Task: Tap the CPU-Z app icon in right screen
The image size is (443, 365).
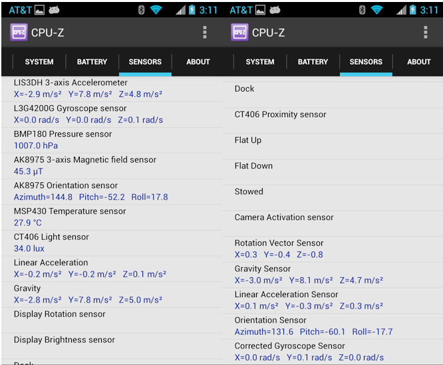Action: [x=239, y=32]
